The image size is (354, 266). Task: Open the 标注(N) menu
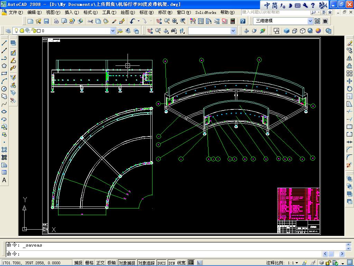click(x=146, y=12)
